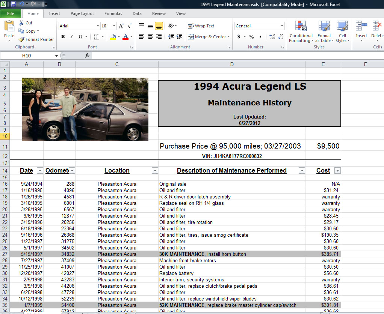The image size is (384, 314).
Task: Expand the Number Format dropdown showing General
Action: (282, 26)
